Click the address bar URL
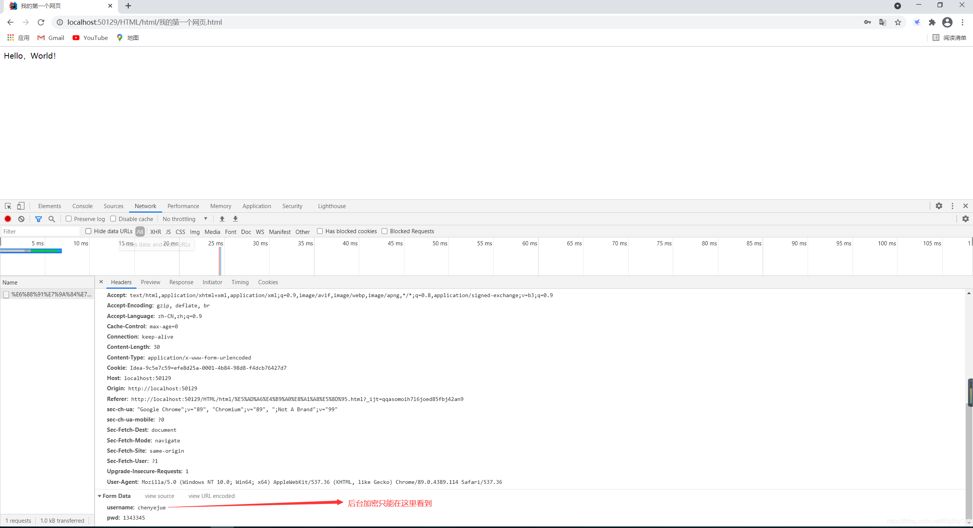The image size is (973, 528). [144, 22]
